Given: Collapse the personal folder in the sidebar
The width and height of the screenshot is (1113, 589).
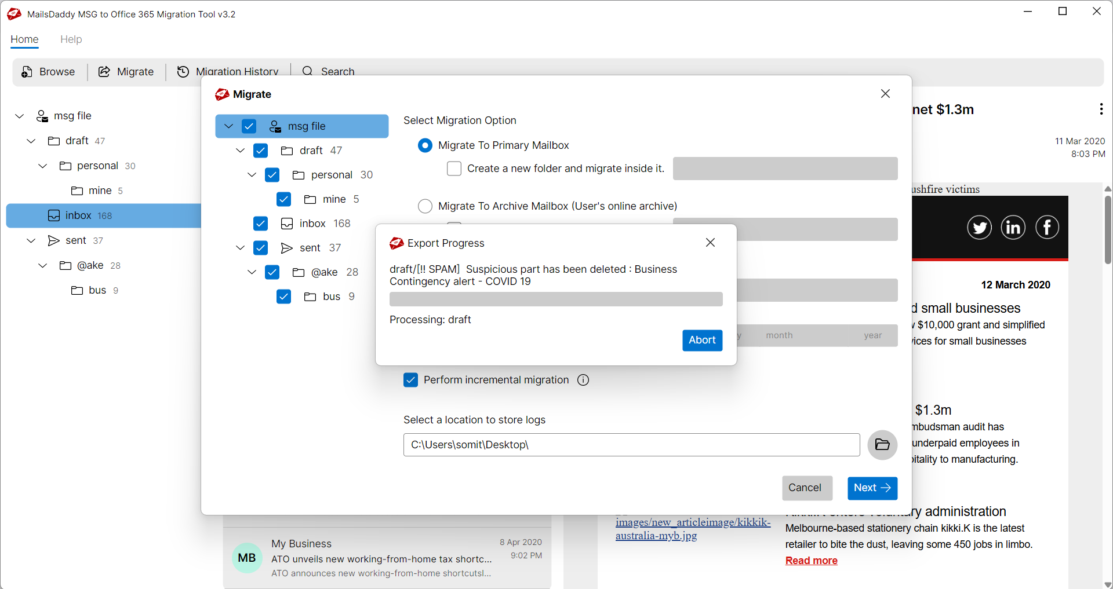Looking at the screenshot, I should pyautogui.click(x=42, y=166).
